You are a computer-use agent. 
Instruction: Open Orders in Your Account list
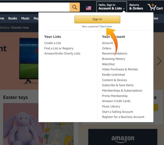(107, 48)
